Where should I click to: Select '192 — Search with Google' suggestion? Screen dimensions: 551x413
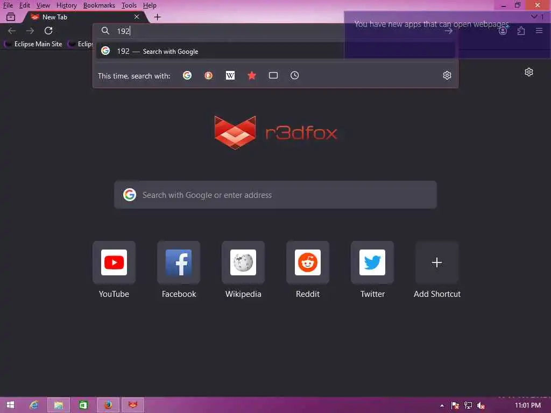click(275, 51)
